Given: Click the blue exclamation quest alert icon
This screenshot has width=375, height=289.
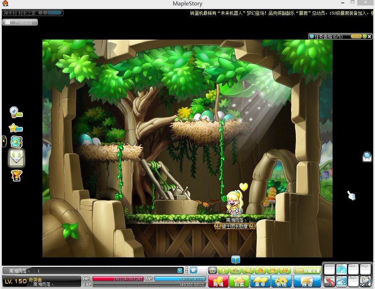Looking at the screenshot, I should (x=236, y=260).
